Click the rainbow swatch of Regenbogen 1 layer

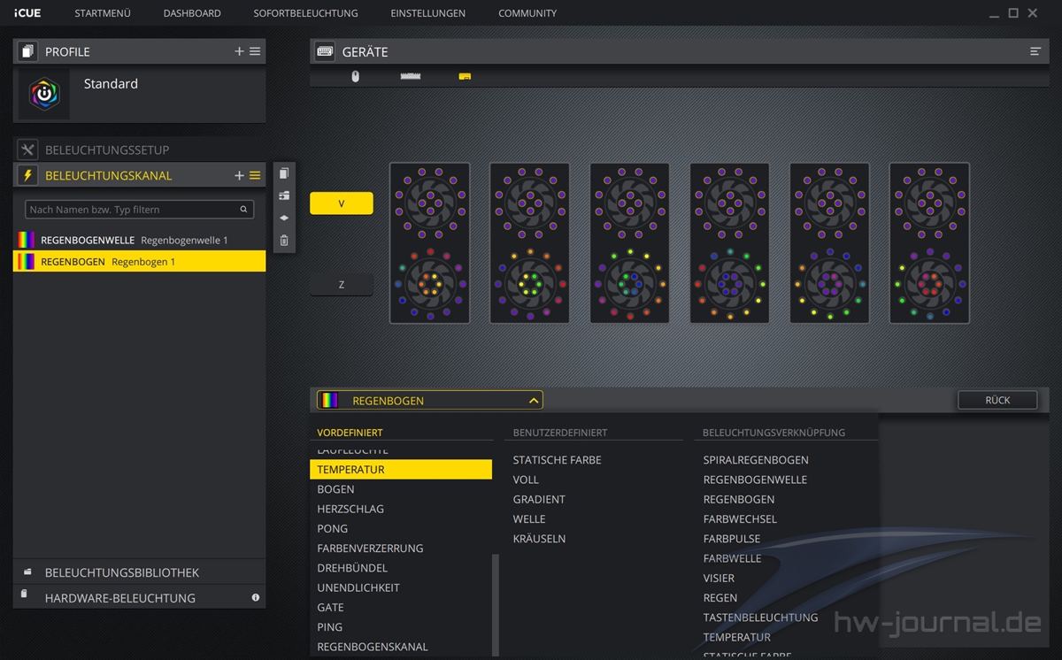click(x=27, y=261)
